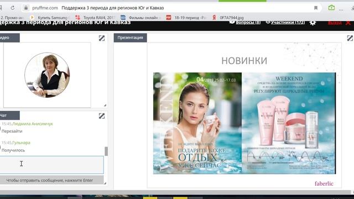The image size is (354, 199).
Task: Expand the video panel to fullscreen
Action: click(x=102, y=38)
